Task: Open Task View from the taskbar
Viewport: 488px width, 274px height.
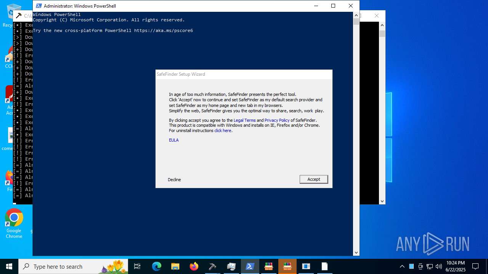Action: pyautogui.click(x=137, y=266)
